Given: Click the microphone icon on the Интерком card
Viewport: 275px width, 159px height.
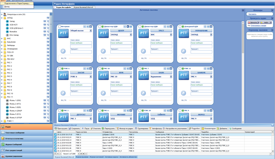Looking at the screenshot, I should coord(63,51).
